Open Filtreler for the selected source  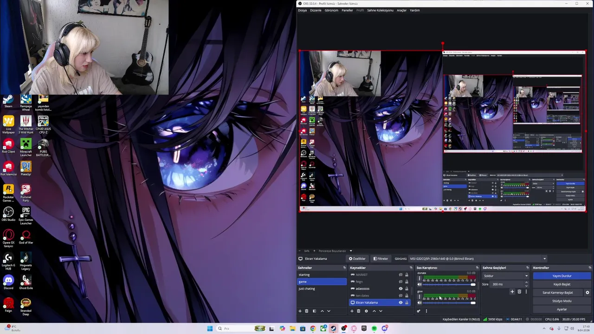click(381, 259)
